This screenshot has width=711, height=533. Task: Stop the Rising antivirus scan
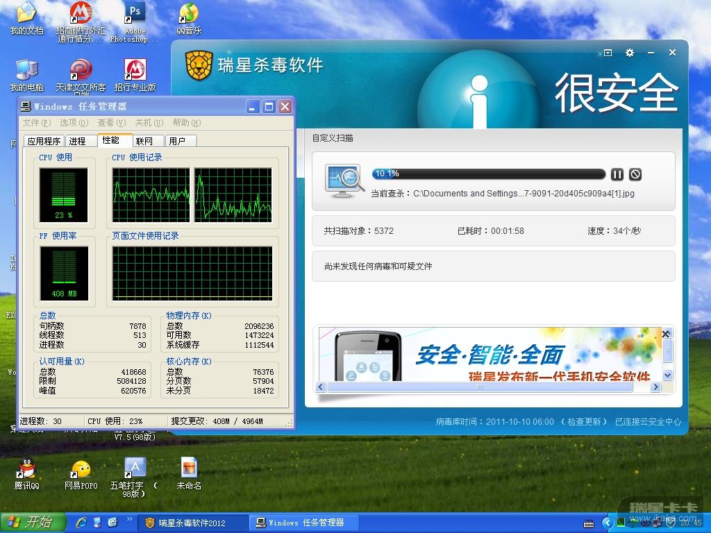click(635, 174)
